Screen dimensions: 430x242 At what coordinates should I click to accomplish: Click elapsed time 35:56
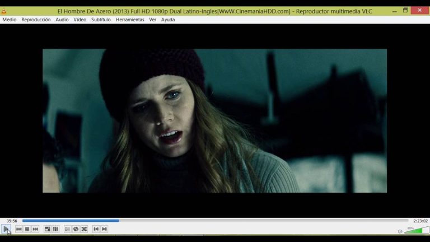(x=12, y=221)
